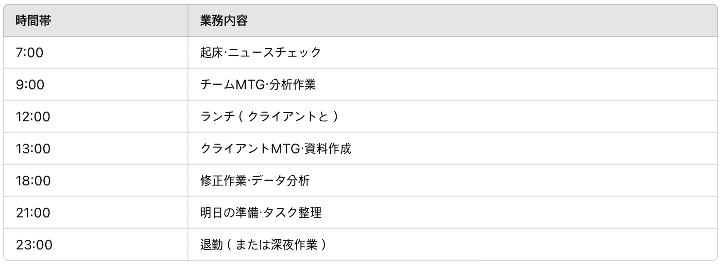Screen dimensions: 722x264
Task: Click the 12:00 time cell
Action: coord(33,116)
